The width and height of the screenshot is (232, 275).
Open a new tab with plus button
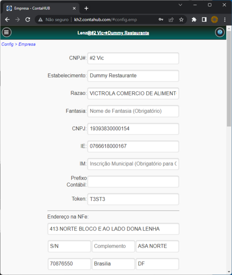coord(86,8)
